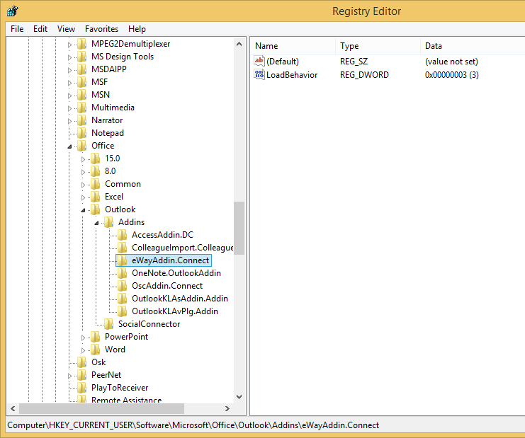Open the Favorites menu
Image resolution: width=525 pixels, height=438 pixels.
(101, 29)
